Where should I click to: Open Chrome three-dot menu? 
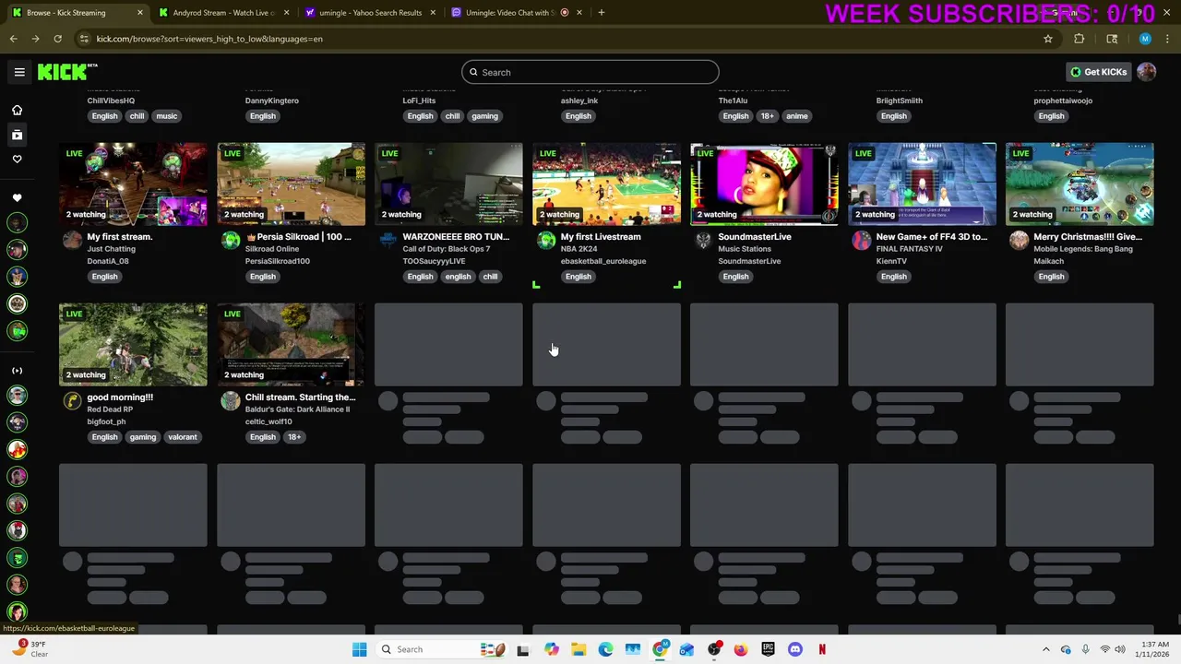click(1168, 39)
